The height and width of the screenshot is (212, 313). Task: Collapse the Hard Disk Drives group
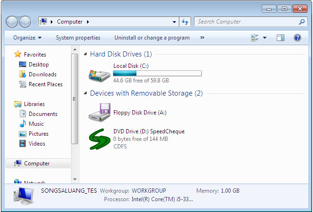pyautogui.click(x=86, y=54)
